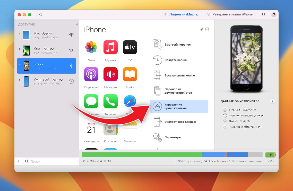Select Восстановить копию action

179,75
